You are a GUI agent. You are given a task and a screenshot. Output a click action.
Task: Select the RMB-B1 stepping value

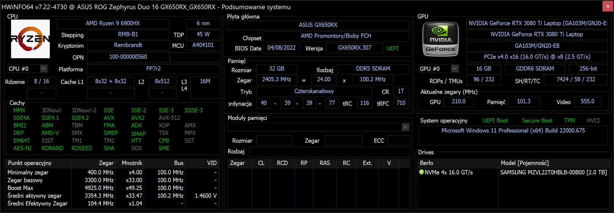[x=128, y=34]
